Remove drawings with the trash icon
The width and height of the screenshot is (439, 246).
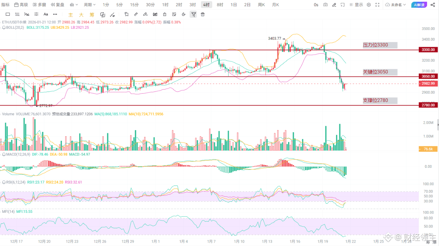point(202,14)
